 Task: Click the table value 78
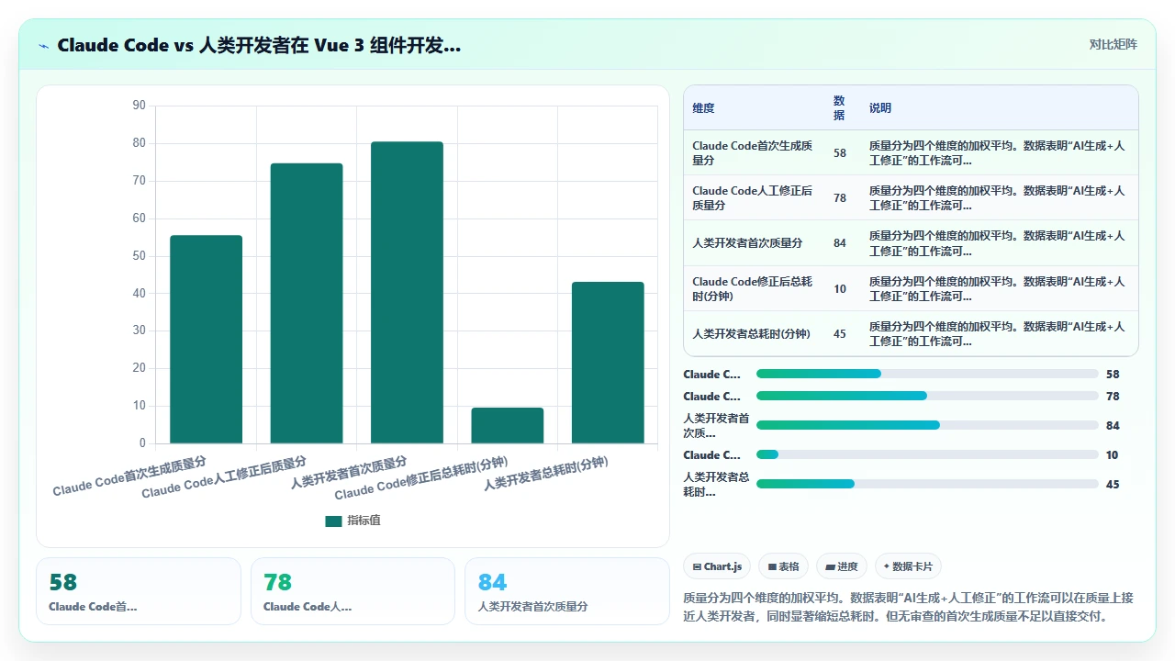[x=840, y=197]
